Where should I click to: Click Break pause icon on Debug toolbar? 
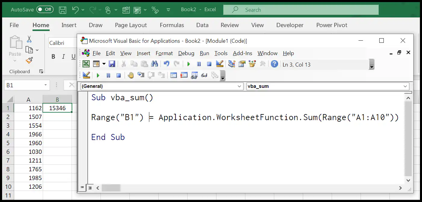(x=108, y=76)
